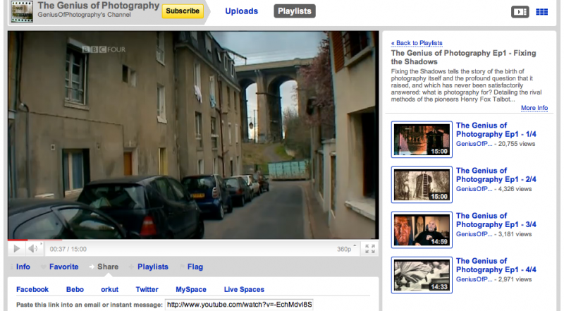Click the GeniusOfP... uploader beside 3,181 views
Screen dimensions: 564x311
coord(474,234)
